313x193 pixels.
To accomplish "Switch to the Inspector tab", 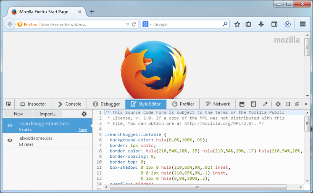I will [33, 104].
